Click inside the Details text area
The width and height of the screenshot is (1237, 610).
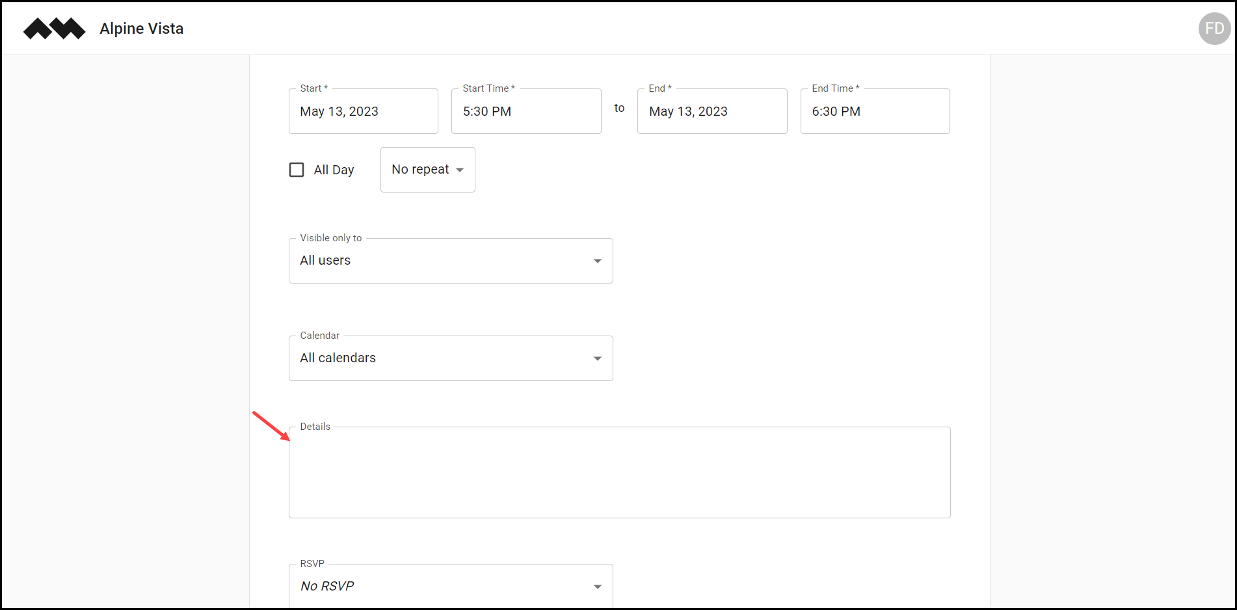click(620, 473)
